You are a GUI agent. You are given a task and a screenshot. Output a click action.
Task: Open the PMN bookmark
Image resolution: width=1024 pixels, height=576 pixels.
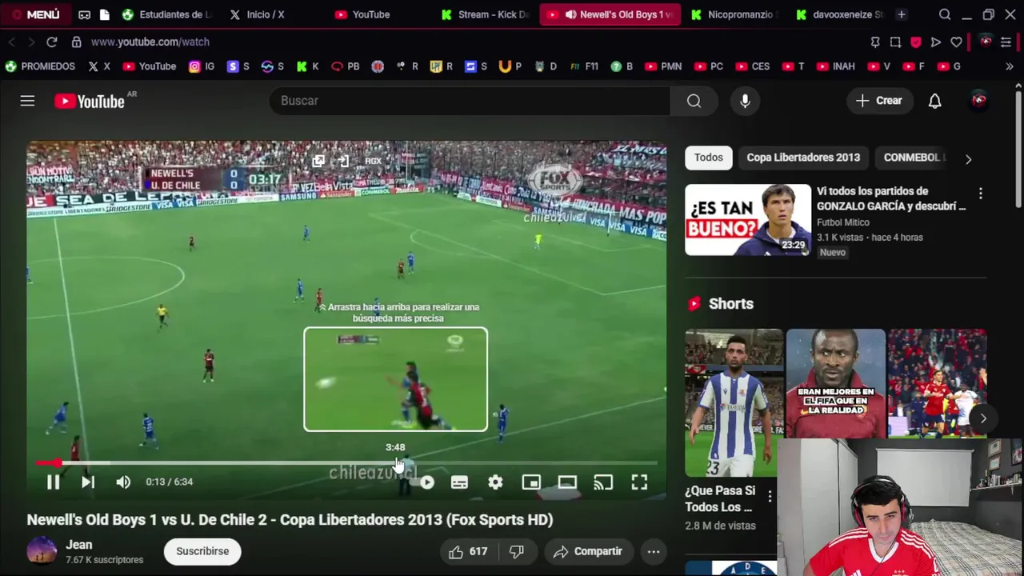(x=663, y=66)
